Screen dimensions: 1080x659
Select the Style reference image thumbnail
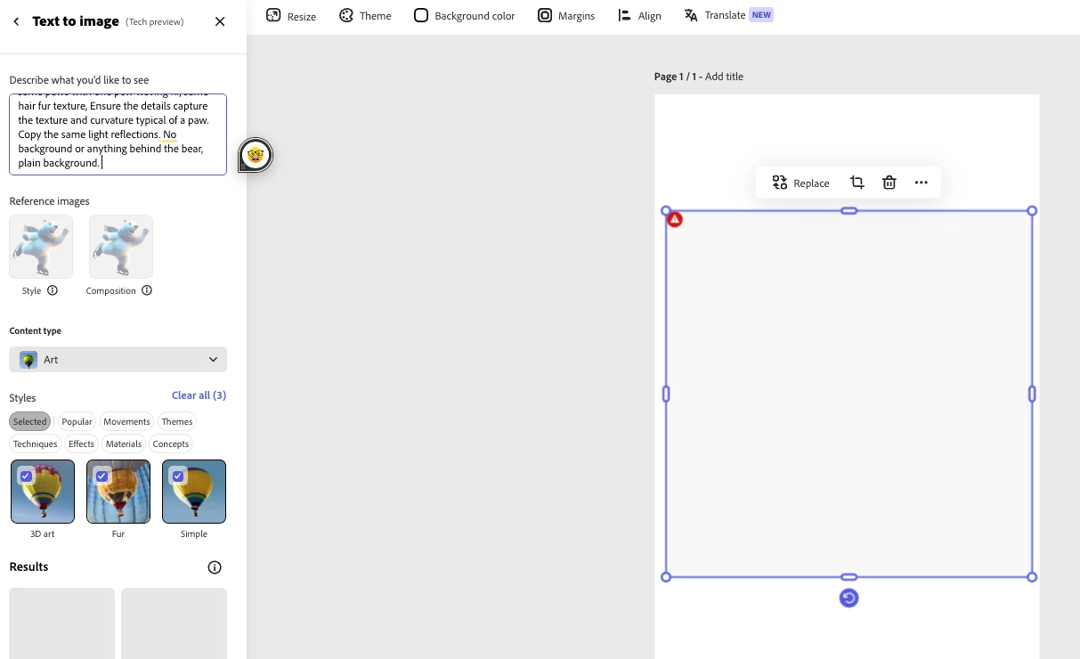[41, 247]
